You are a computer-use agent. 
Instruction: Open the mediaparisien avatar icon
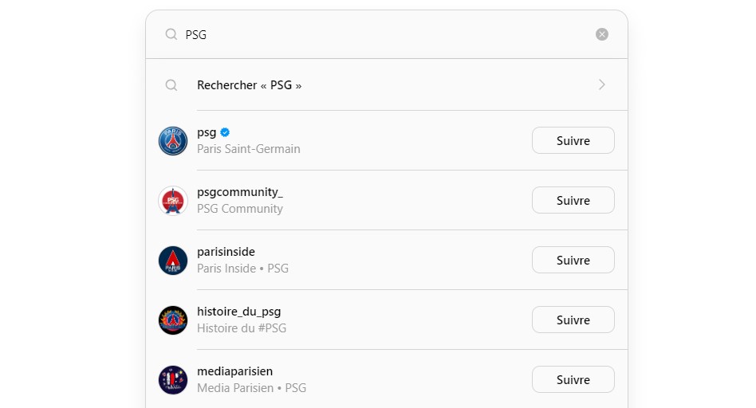(x=173, y=379)
